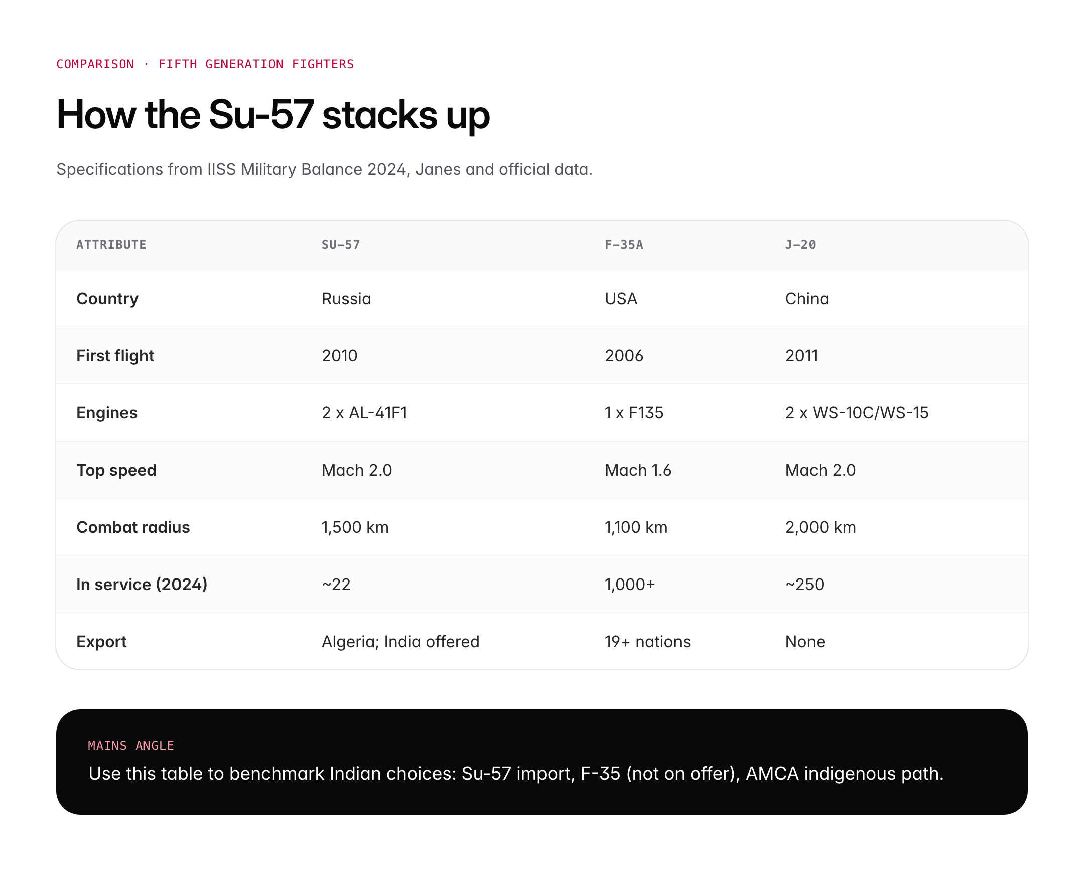Image resolution: width=1084 pixels, height=871 pixels.
Task: Select the J-20 column header
Action: 800,245
